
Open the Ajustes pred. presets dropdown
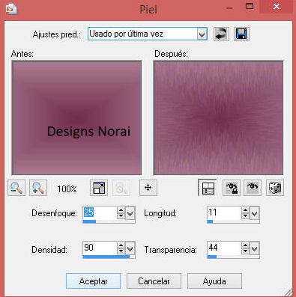202,34
